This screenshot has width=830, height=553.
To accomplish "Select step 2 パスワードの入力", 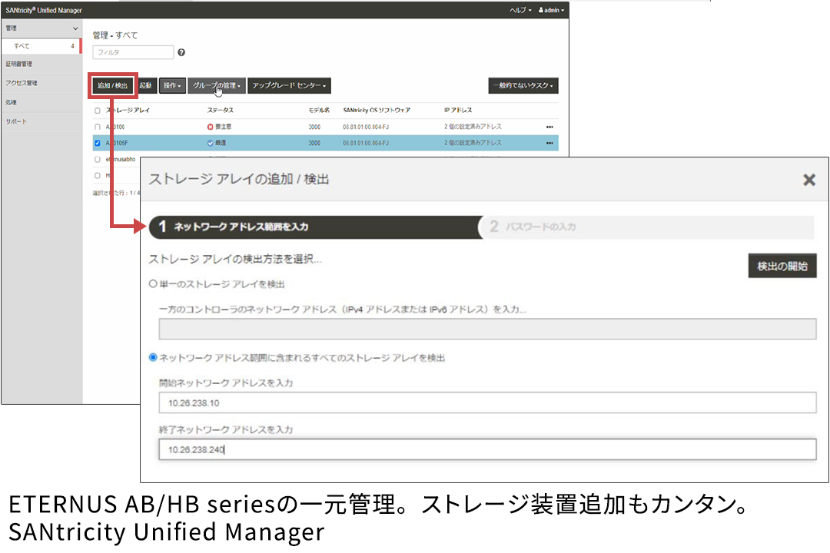I will coord(647,227).
